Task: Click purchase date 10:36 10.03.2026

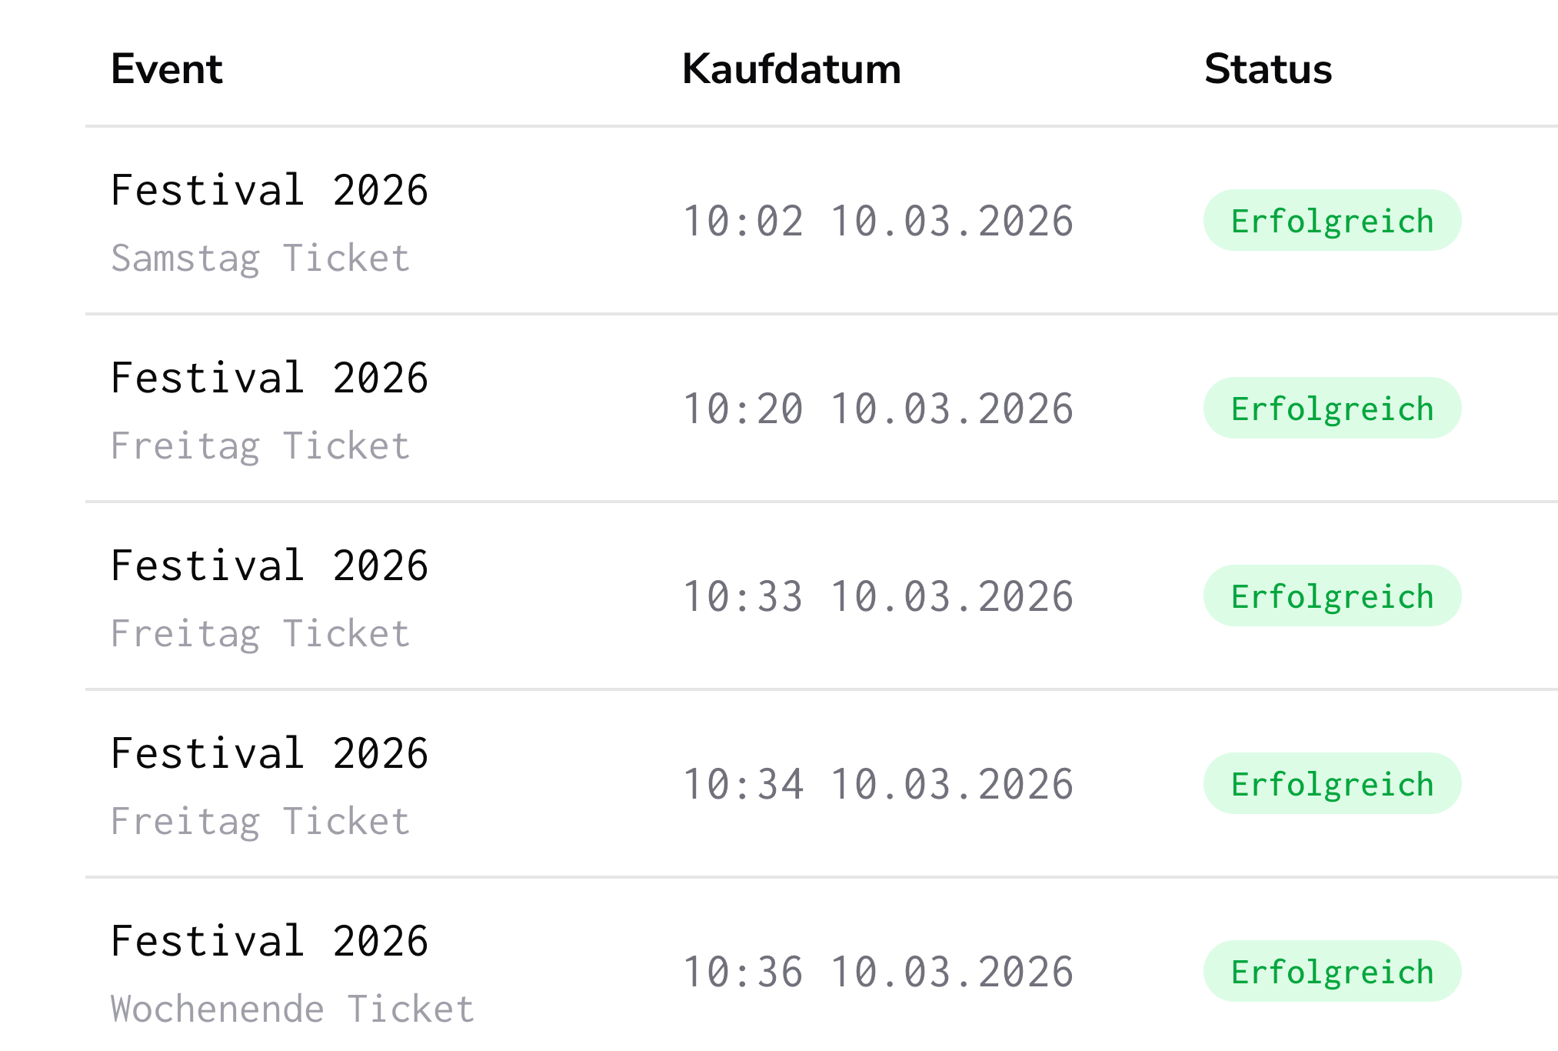Action: pos(878,972)
